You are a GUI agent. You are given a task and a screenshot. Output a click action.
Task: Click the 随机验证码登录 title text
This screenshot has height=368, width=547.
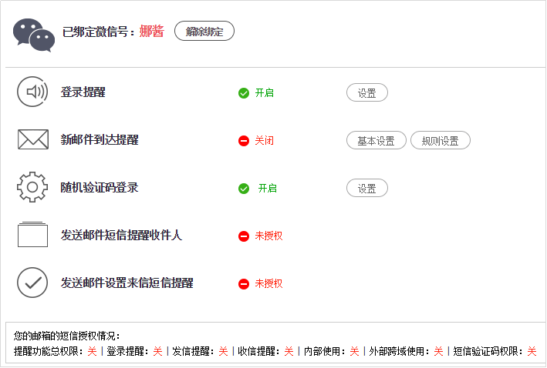(100, 187)
